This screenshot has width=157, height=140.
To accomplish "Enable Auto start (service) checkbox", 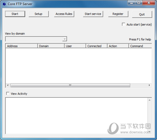I will coord(124,24).
